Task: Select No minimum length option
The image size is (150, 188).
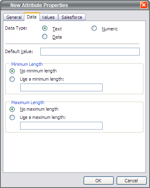Action: pyautogui.click(x=12, y=71)
